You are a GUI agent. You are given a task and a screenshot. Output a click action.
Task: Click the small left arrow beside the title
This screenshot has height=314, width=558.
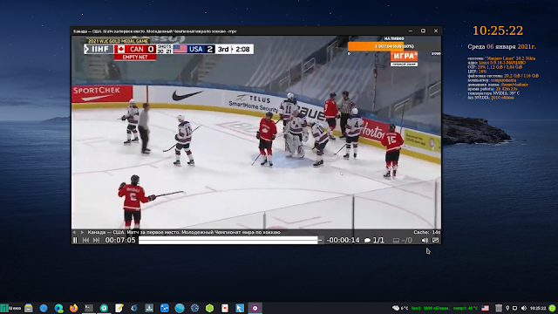(x=74, y=232)
